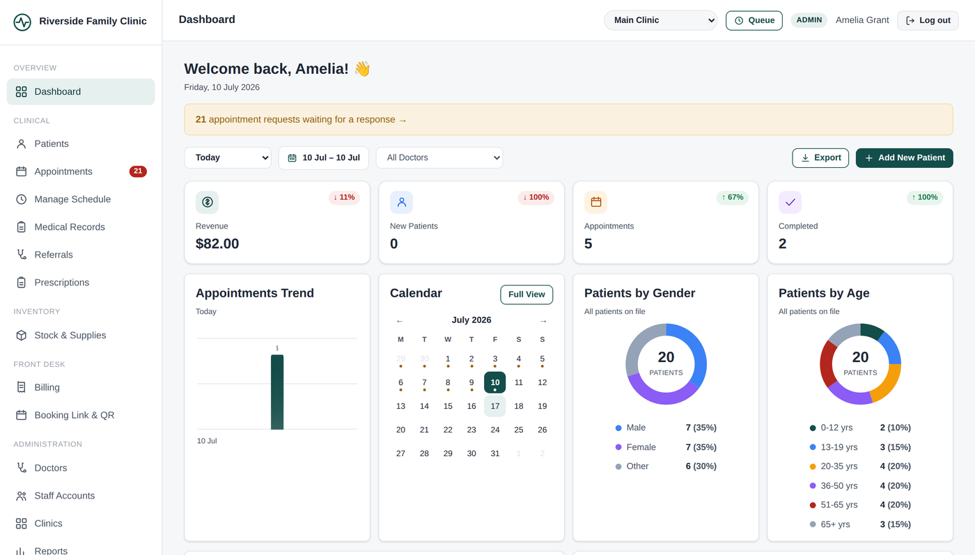975x555 pixels.
Task: Click the ↑ 67% Appointments change badge
Action: [x=733, y=198]
